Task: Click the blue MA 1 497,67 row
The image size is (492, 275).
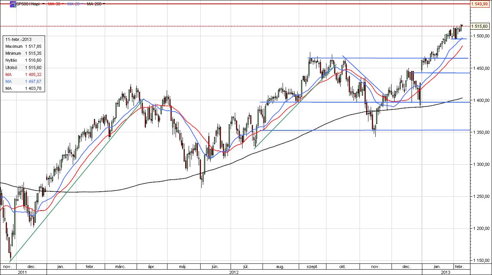Action: (x=23, y=81)
